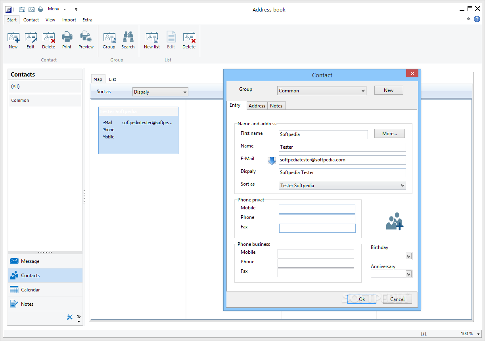Switch to the Extra ribbon tab

click(87, 20)
